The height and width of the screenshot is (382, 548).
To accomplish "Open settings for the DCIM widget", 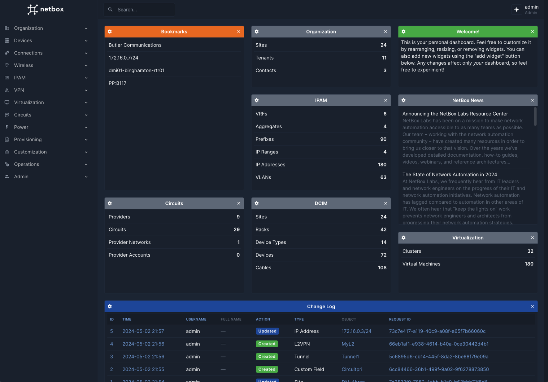I will 257,203.
